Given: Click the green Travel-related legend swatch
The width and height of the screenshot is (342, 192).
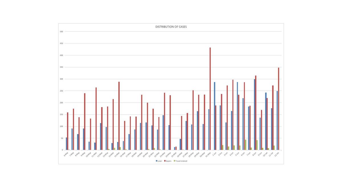Looking at the screenshot, I should 174,161.
